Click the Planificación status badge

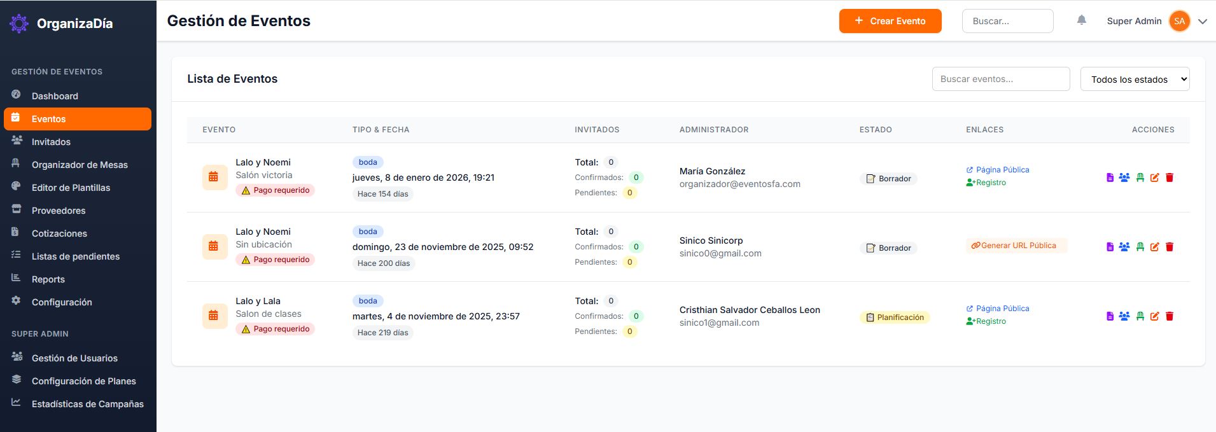coord(895,317)
